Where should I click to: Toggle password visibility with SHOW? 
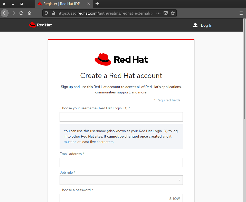[174, 199]
